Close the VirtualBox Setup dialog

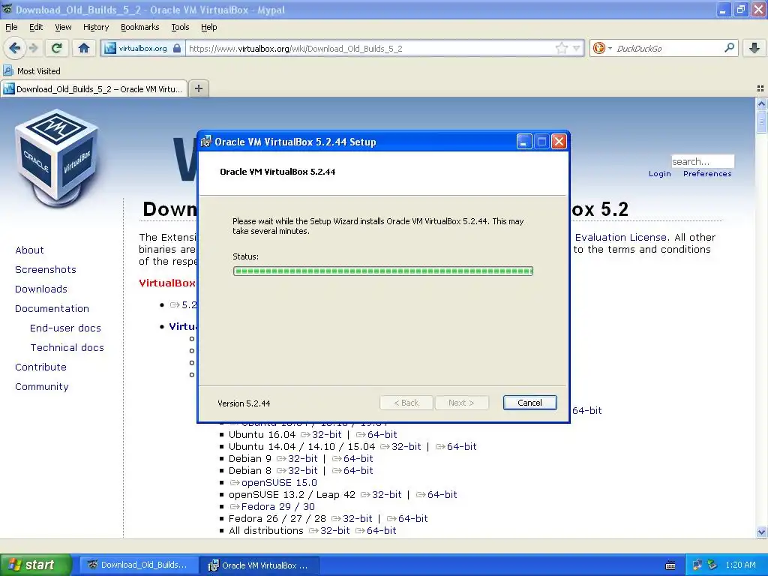559,142
